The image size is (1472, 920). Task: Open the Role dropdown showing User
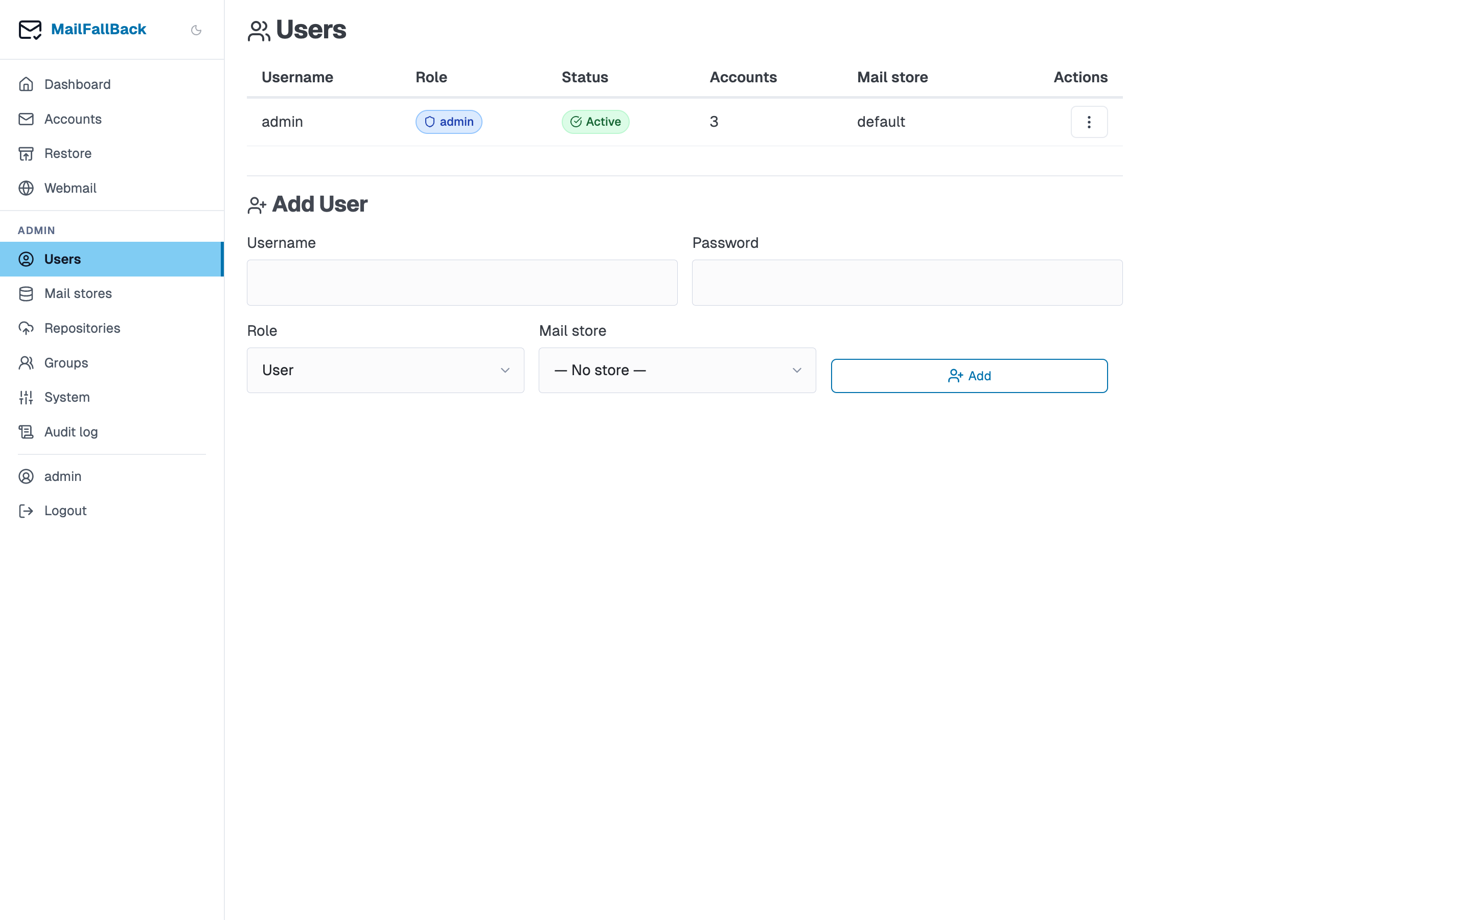tap(386, 371)
